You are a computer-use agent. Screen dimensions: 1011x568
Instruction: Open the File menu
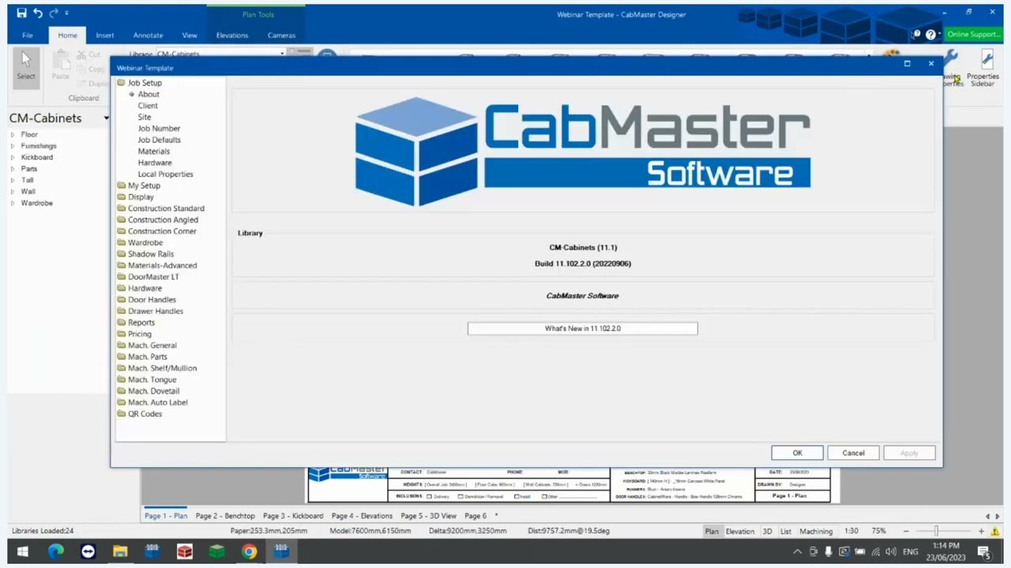28,35
